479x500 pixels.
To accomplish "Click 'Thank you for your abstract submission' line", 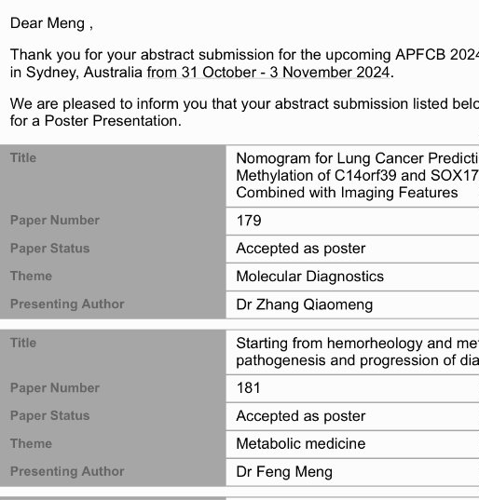I will point(244,55).
